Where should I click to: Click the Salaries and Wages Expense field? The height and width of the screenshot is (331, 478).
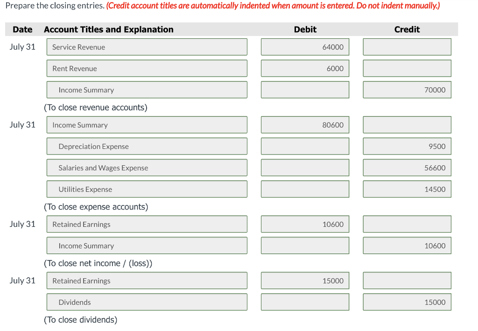coord(147,168)
